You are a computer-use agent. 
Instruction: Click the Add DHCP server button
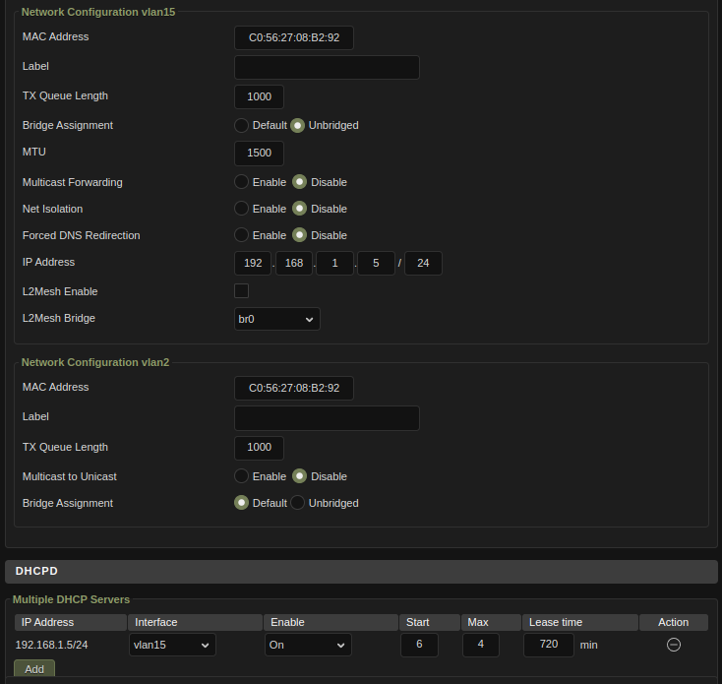coord(34,668)
